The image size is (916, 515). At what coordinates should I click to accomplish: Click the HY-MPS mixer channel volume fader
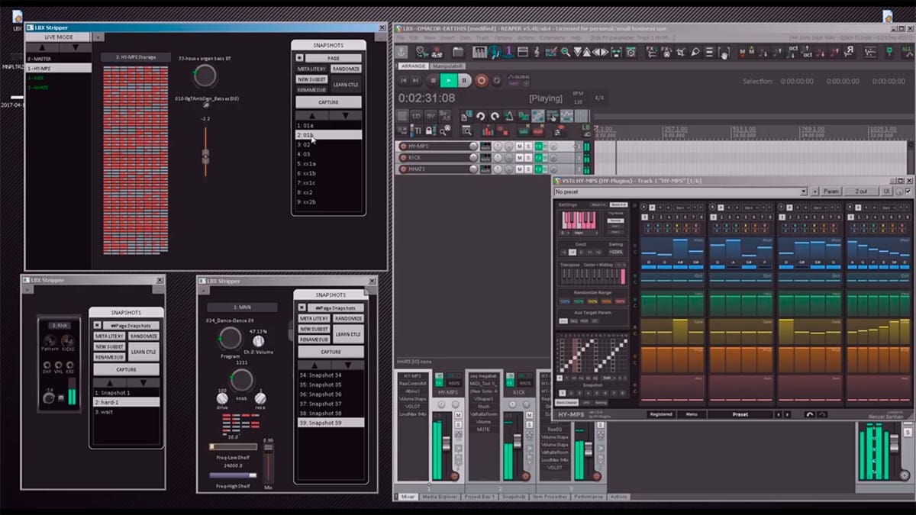(448, 442)
